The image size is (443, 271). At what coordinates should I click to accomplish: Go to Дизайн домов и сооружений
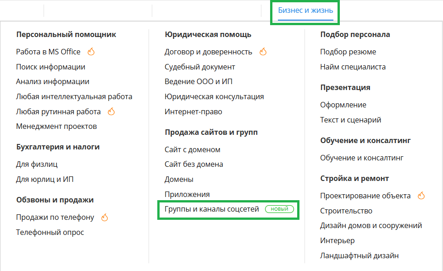(371, 225)
